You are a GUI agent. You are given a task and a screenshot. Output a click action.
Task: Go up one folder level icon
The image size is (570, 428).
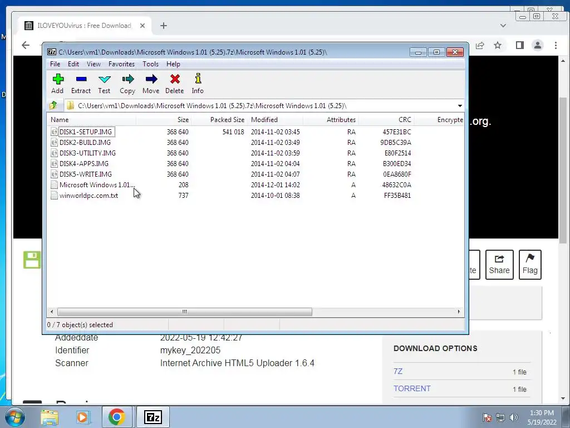[x=53, y=105]
